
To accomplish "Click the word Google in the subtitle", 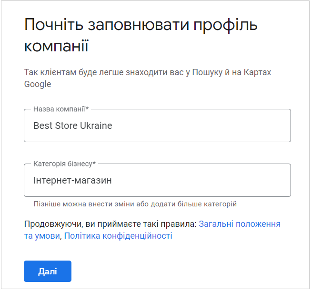I will tap(38, 84).
